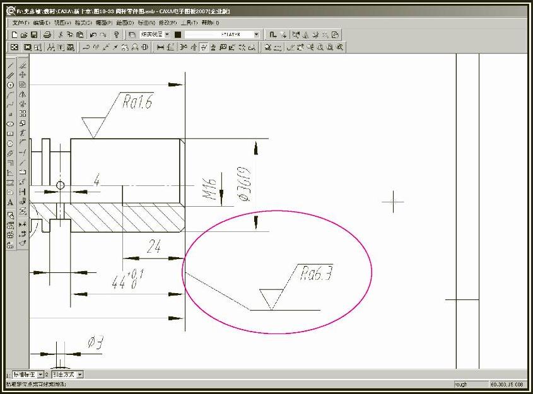Select the Ellipse drawing tool
Viewport: 533px width, 394px height.
pyautogui.click(x=11, y=124)
